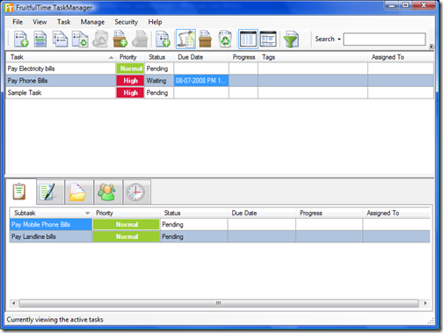Click the due date cell '08-07-2008 PM'
443x333 pixels.
(201, 81)
